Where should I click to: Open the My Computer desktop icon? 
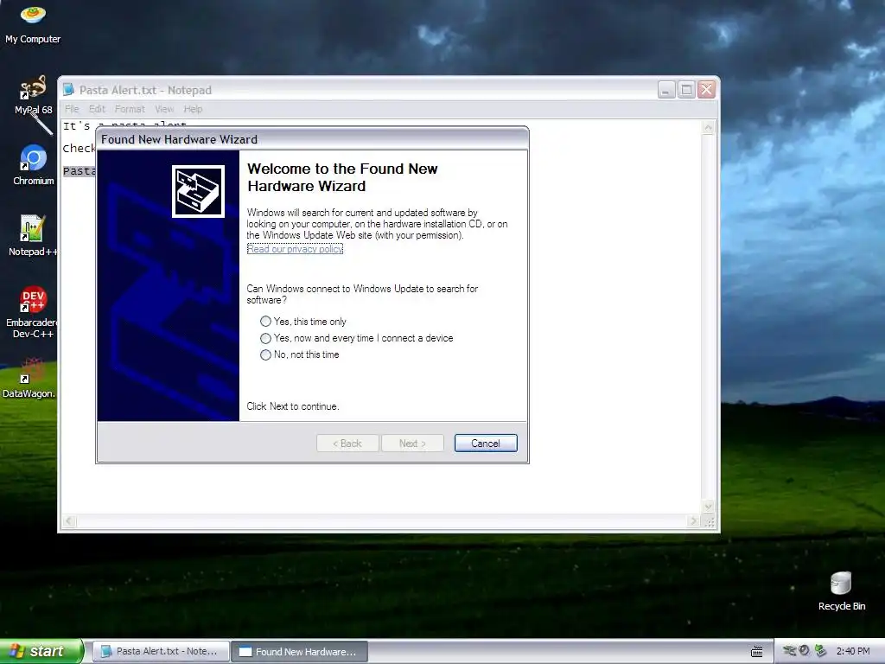click(x=33, y=23)
